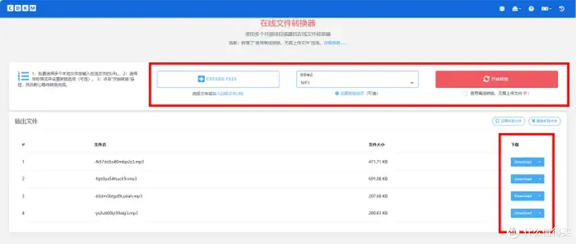The height and width of the screenshot is (244, 576).
Task: Click the file name column header
Action: click(100, 144)
